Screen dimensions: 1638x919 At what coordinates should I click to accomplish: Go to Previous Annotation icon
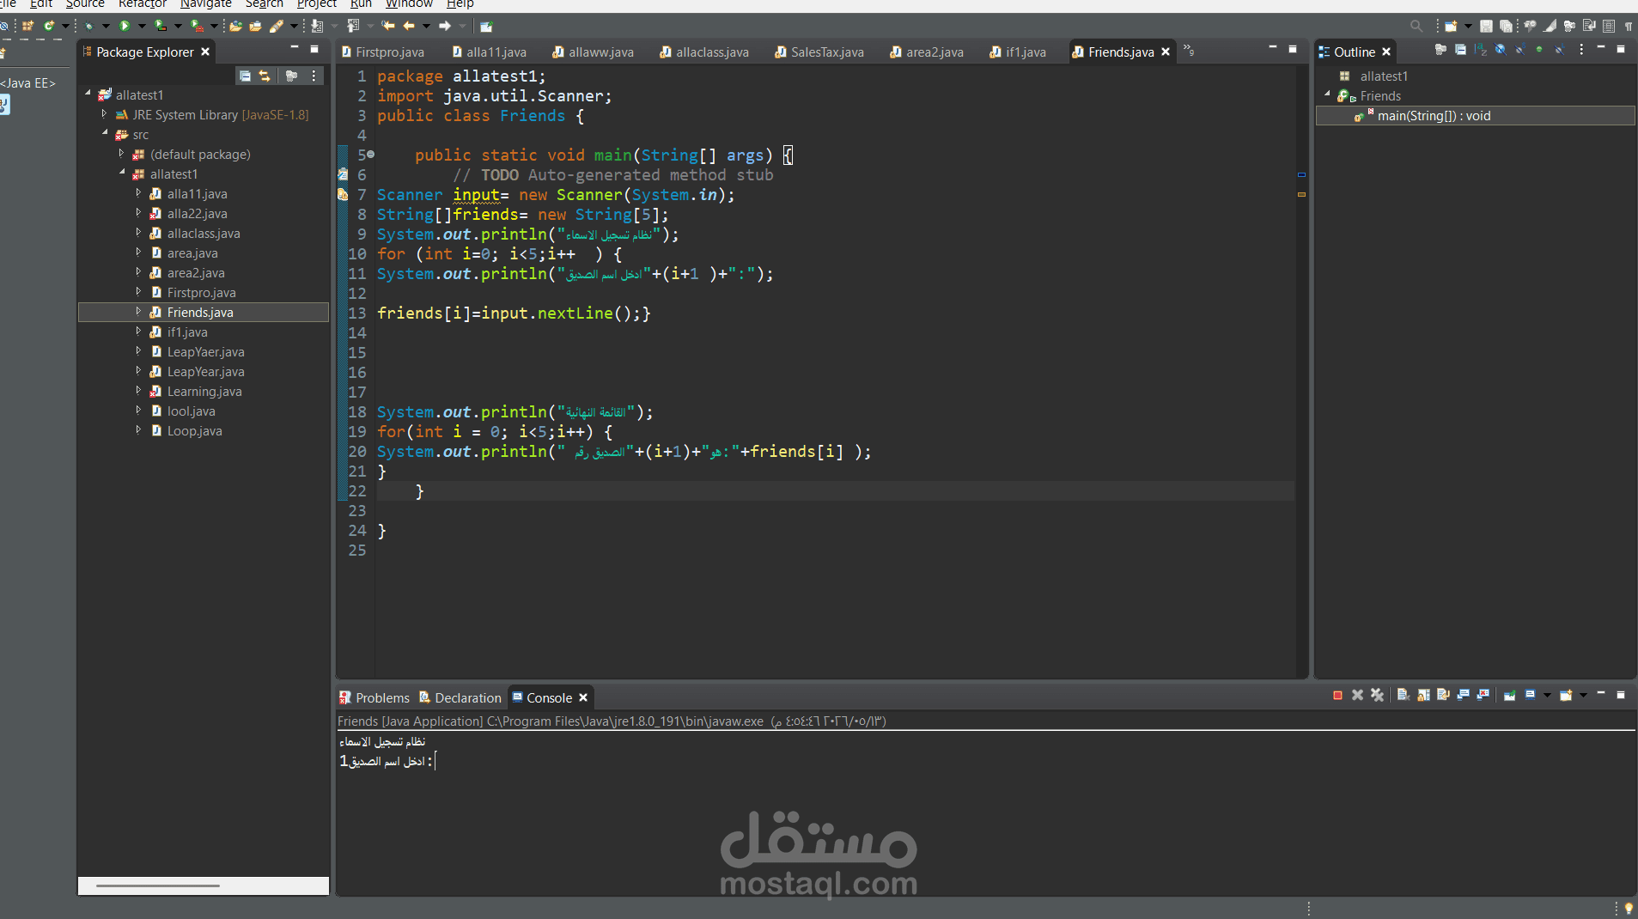click(x=354, y=26)
